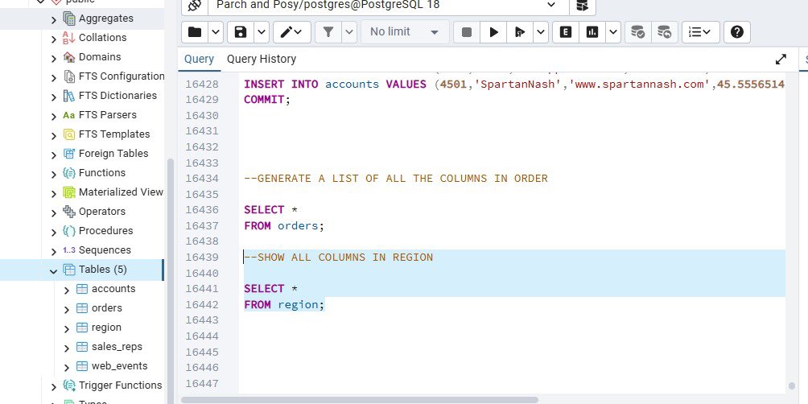Click the Filter funnel icon

328,32
